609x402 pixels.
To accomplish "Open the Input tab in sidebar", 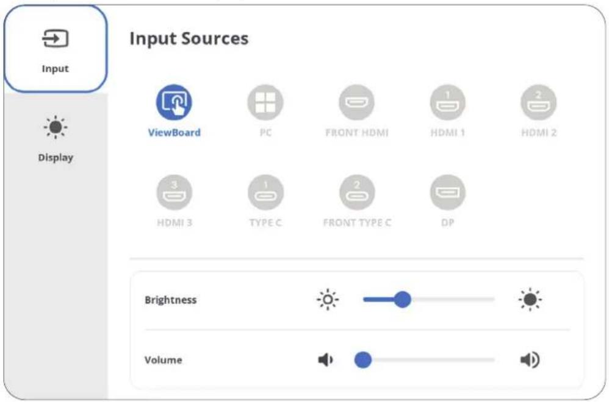I will (56, 49).
